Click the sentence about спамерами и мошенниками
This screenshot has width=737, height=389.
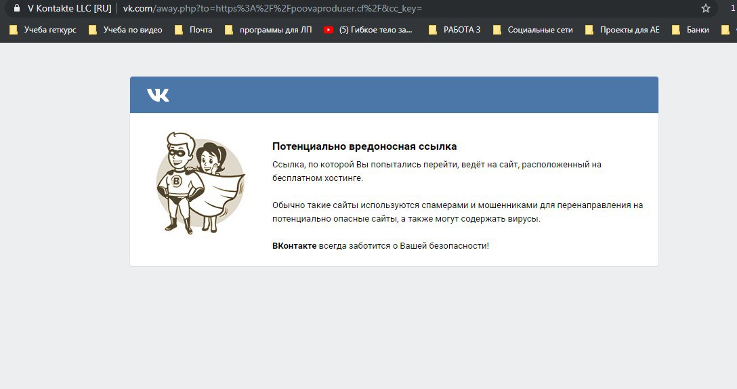coord(457,211)
